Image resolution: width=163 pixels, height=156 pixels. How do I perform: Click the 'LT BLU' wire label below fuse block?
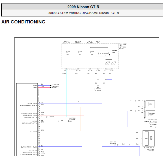(x=64, y=73)
